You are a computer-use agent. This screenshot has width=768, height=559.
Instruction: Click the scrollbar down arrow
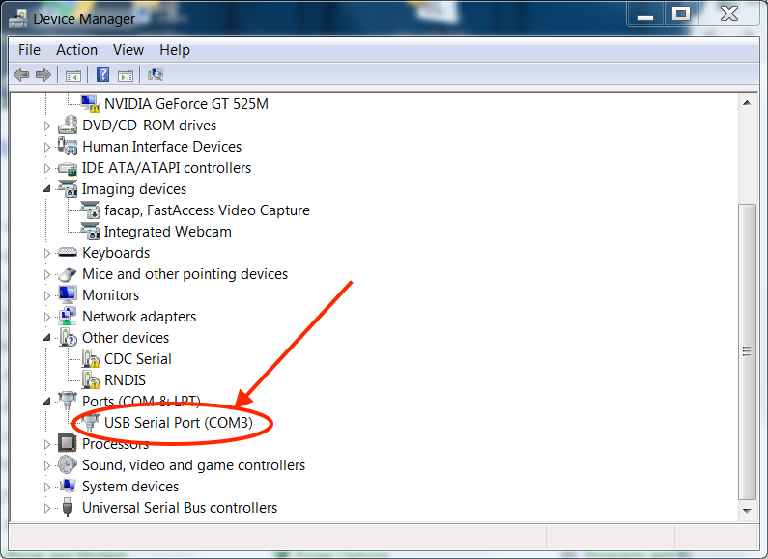[x=747, y=511]
